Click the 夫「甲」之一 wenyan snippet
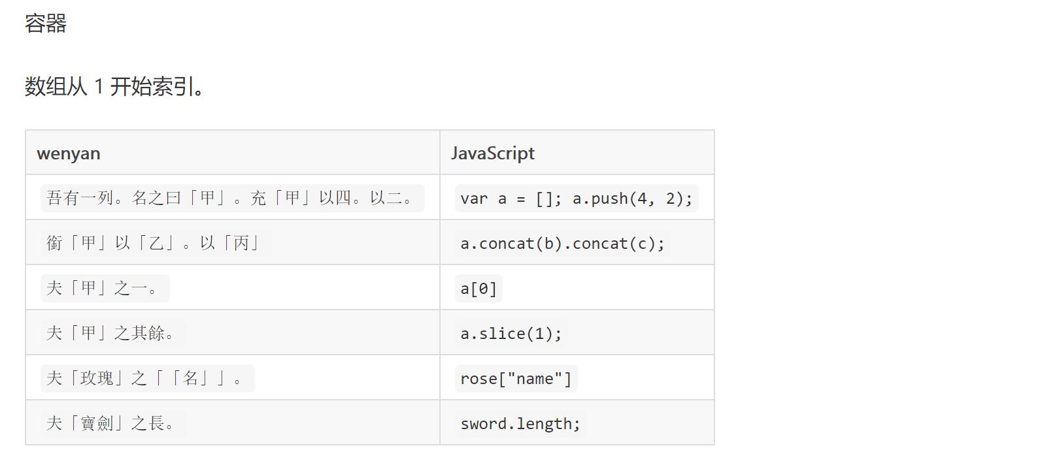1059x467 pixels. (x=105, y=288)
